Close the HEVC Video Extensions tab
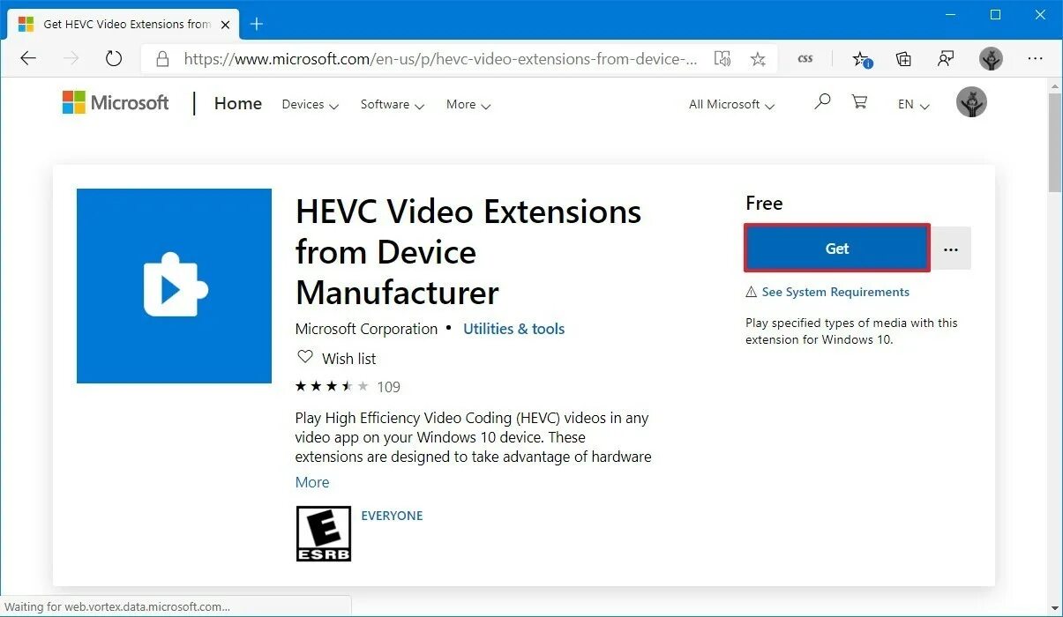Image resolution: width=1063 pixels, height=617 pixels. click(x=223, y=24)
